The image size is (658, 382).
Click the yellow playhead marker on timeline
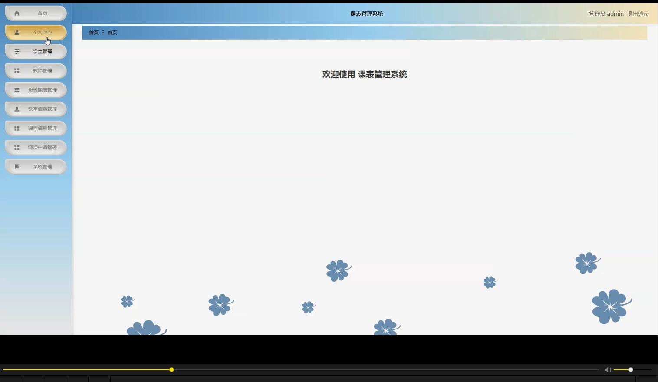pyautogui.click(x=171, y=369)
